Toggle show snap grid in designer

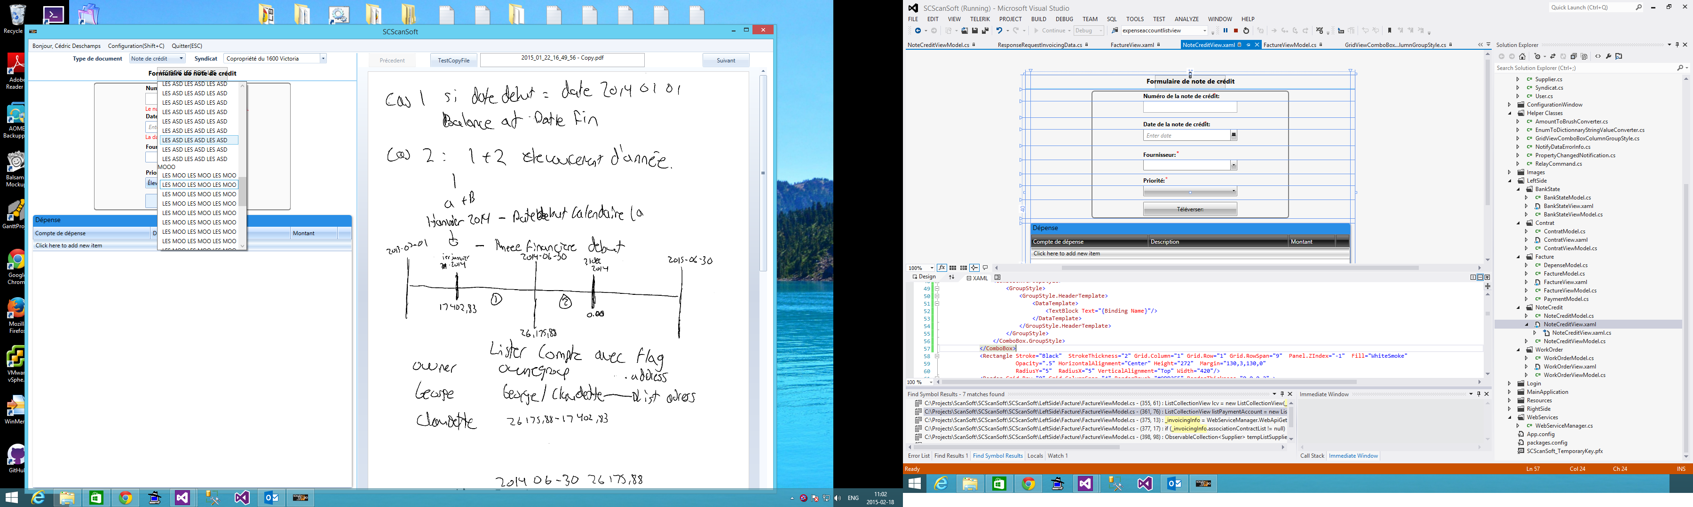pyautogui.click(x=953, y=268)
